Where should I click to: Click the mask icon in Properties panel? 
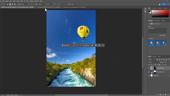click(x=152, y=24)
